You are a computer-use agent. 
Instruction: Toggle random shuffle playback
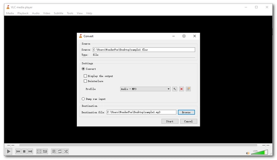coord(66,151)
